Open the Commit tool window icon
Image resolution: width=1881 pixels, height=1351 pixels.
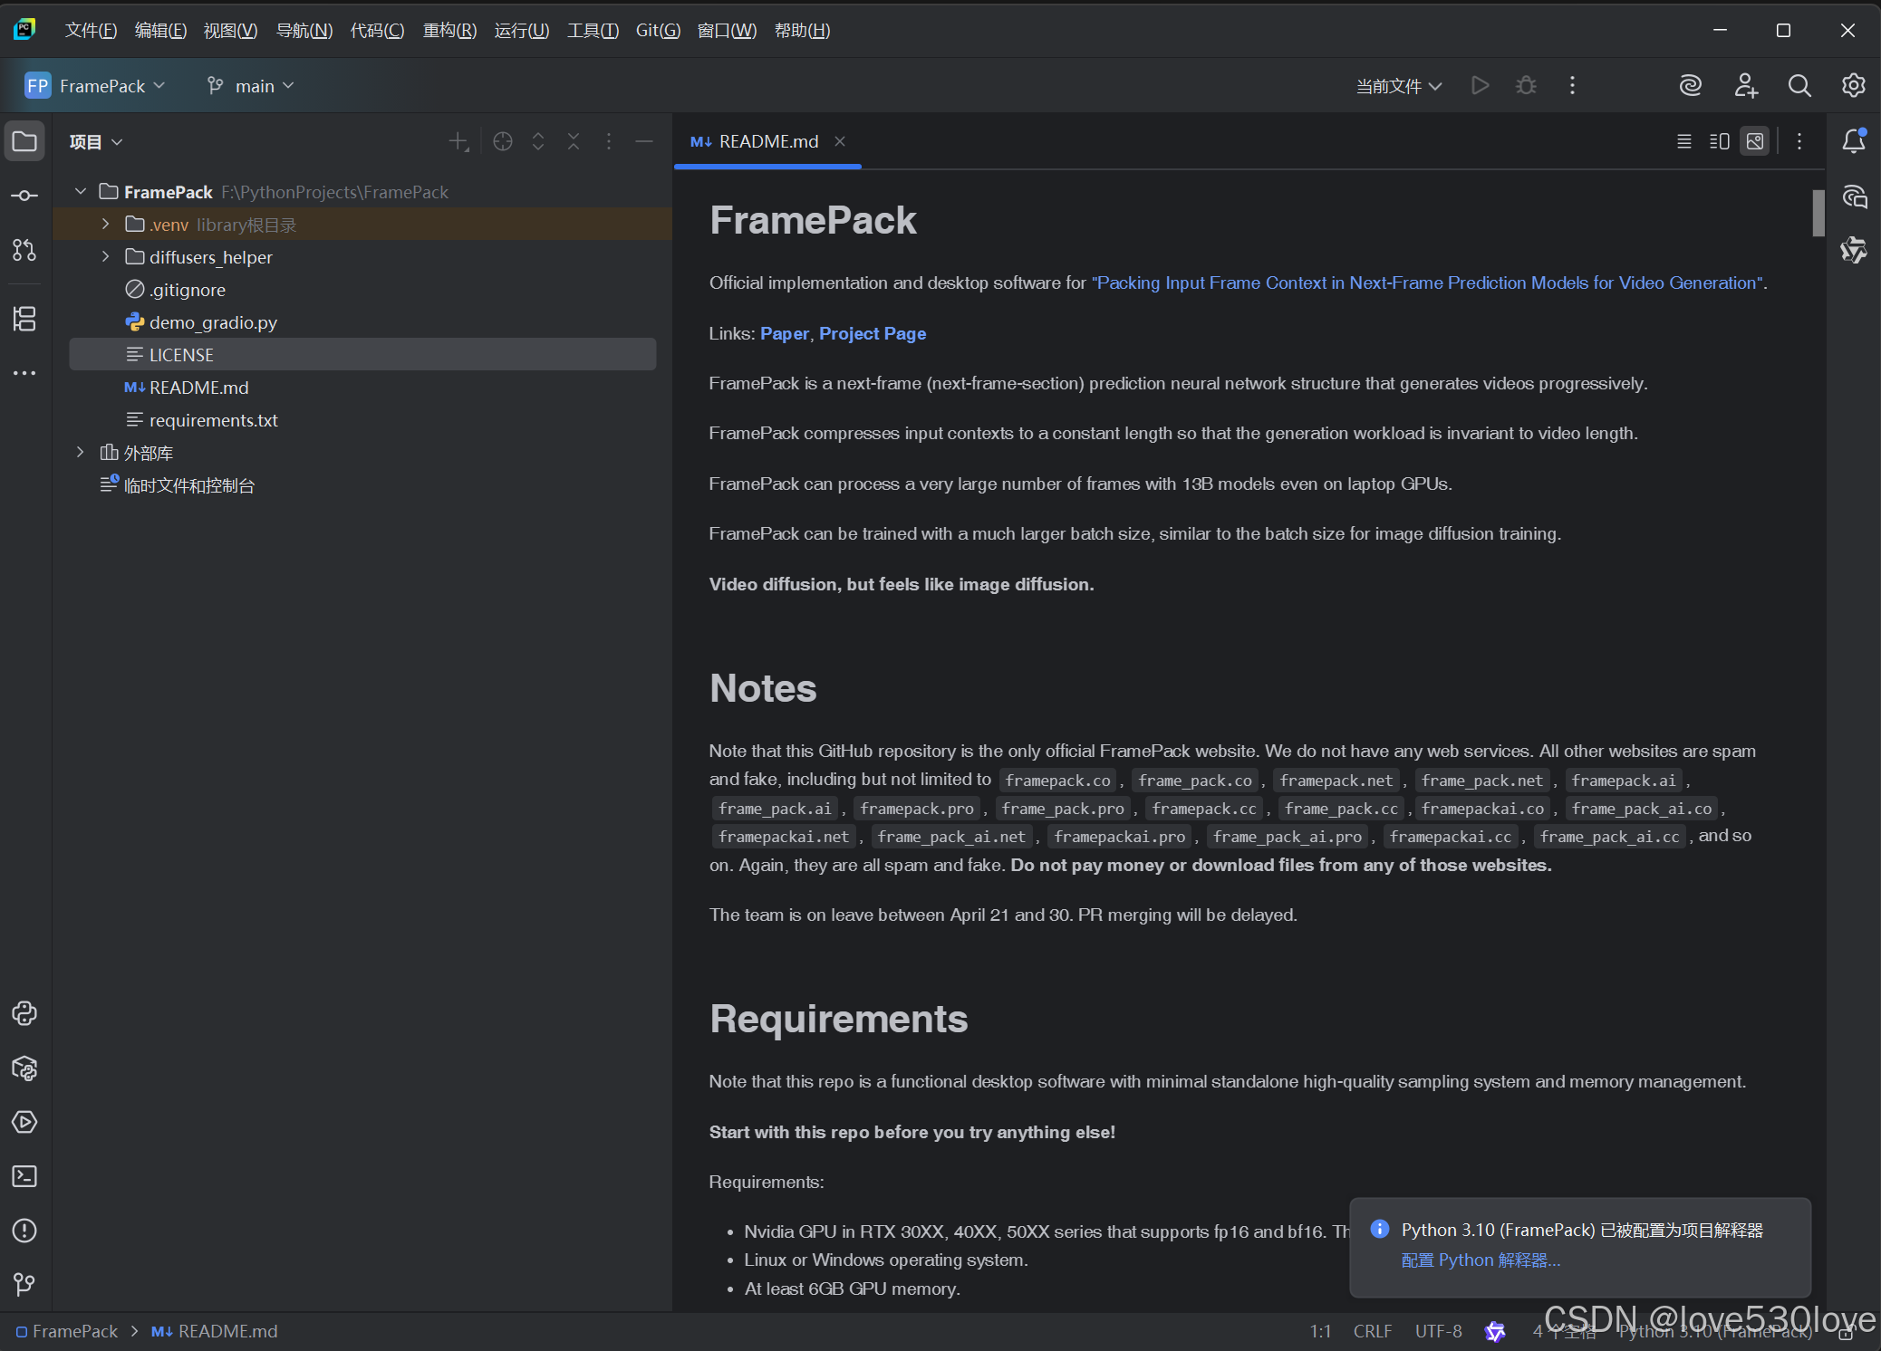pos(24,196)
